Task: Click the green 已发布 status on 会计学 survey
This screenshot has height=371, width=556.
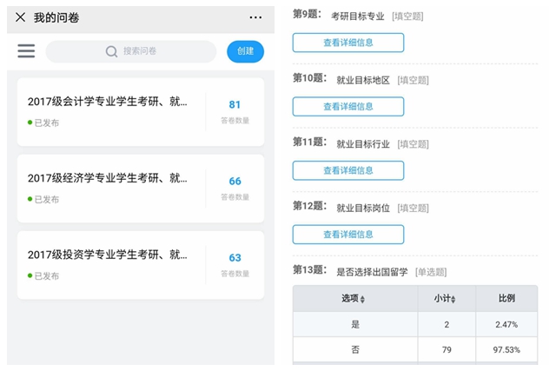Action: (43, 123)
